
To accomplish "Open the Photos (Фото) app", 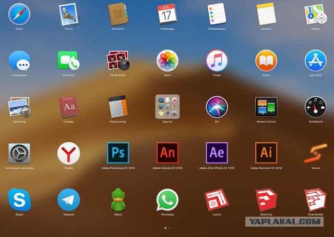I will pos(168,61).
